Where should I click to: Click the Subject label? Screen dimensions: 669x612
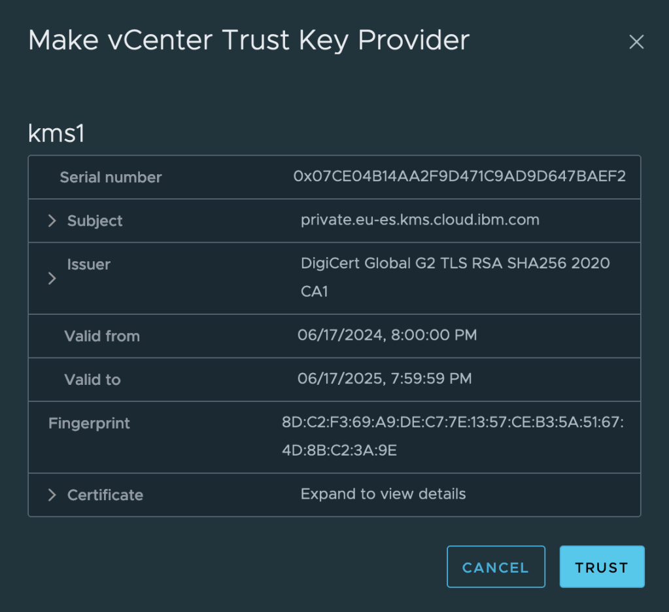[x=95, y=221]
